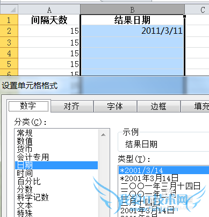Select type 三月十四日
Image resolution: width=209 pixels, height=217 pixels.
point(164,202)
